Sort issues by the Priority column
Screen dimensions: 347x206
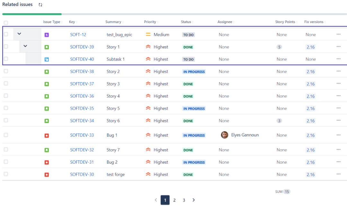point(150,22)
